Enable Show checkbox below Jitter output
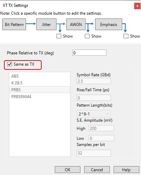 (x=59, y=36)
